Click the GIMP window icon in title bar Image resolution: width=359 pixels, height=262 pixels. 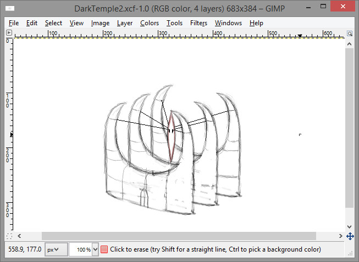(10, 8)
